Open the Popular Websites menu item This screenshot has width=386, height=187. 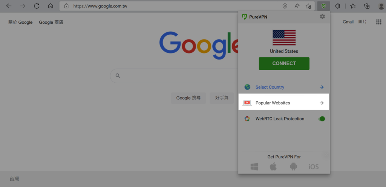click(x=284, y=101)
